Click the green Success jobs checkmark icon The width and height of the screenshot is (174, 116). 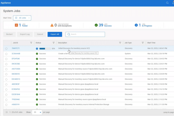pos(96,25)
